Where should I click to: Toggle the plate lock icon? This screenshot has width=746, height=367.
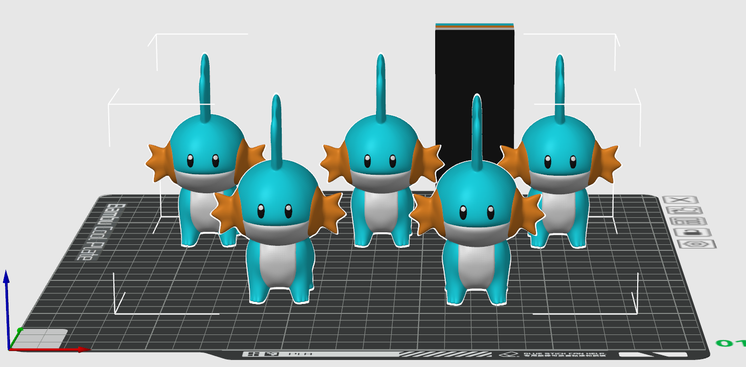pos(692,232)
